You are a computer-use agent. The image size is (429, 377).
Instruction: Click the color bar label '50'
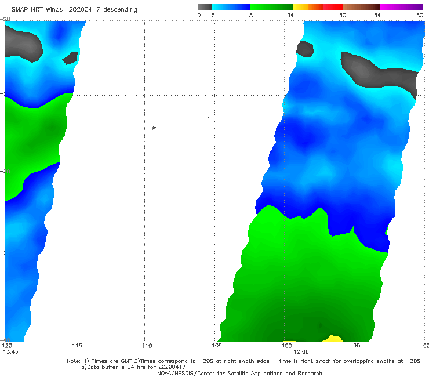[x=343, y=16]
